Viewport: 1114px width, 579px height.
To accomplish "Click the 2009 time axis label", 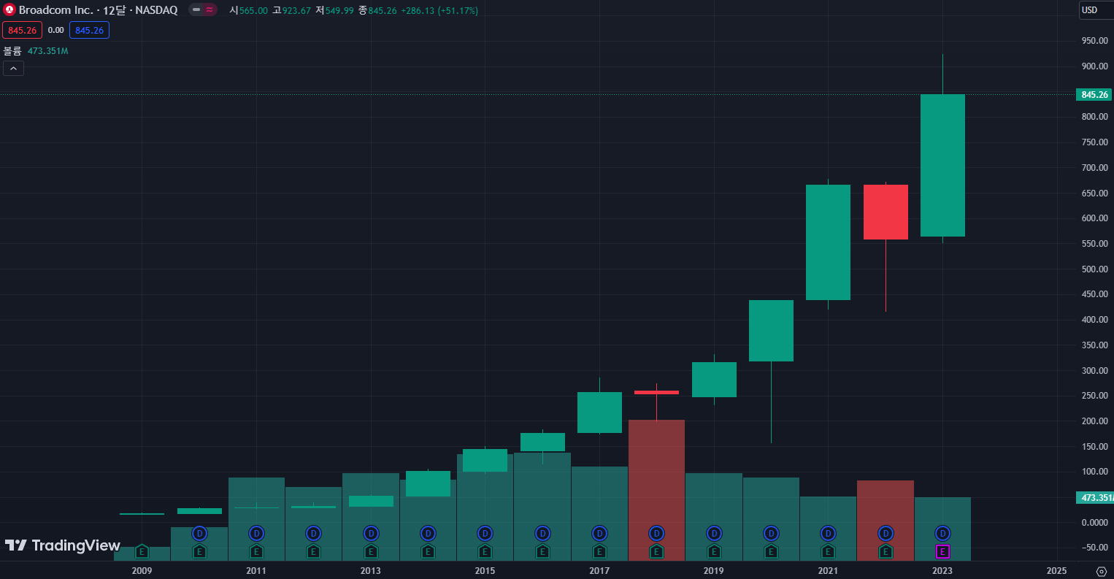I will [x=142, y=571].
